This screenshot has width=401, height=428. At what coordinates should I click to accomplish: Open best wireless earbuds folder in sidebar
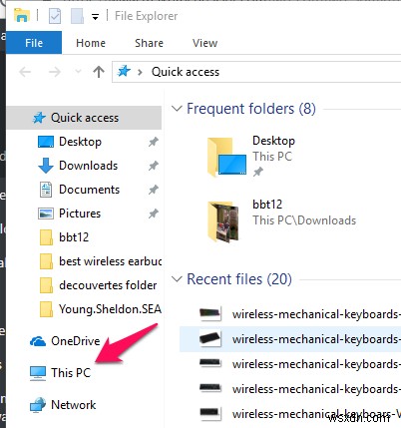click(110, 261)
